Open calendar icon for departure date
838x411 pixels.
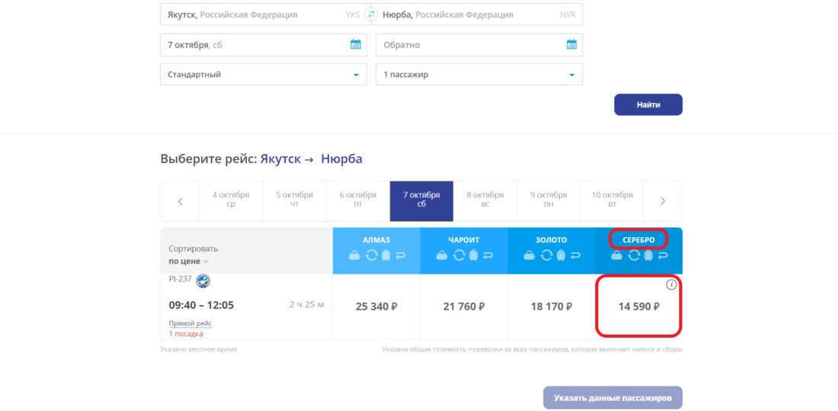[x=356, y=45]
